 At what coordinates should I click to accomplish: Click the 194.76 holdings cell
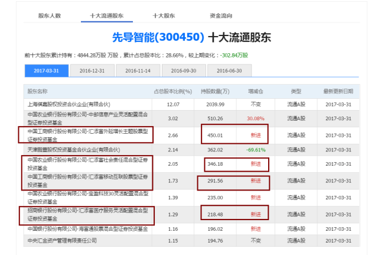pyautogui.click(x=215, y=241)
